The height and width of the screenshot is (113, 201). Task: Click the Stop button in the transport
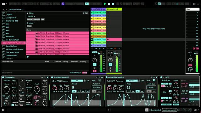tap(109, 4)
